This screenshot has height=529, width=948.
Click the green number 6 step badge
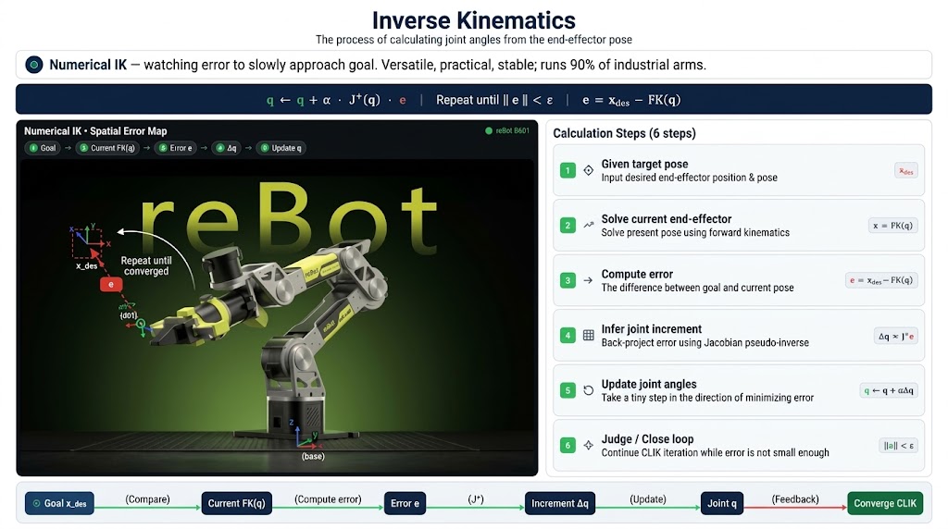(568, 445)
